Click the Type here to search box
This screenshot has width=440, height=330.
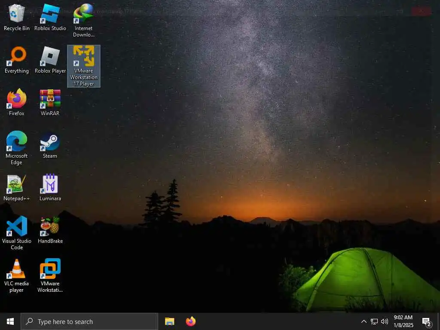[x=89, y=321]
